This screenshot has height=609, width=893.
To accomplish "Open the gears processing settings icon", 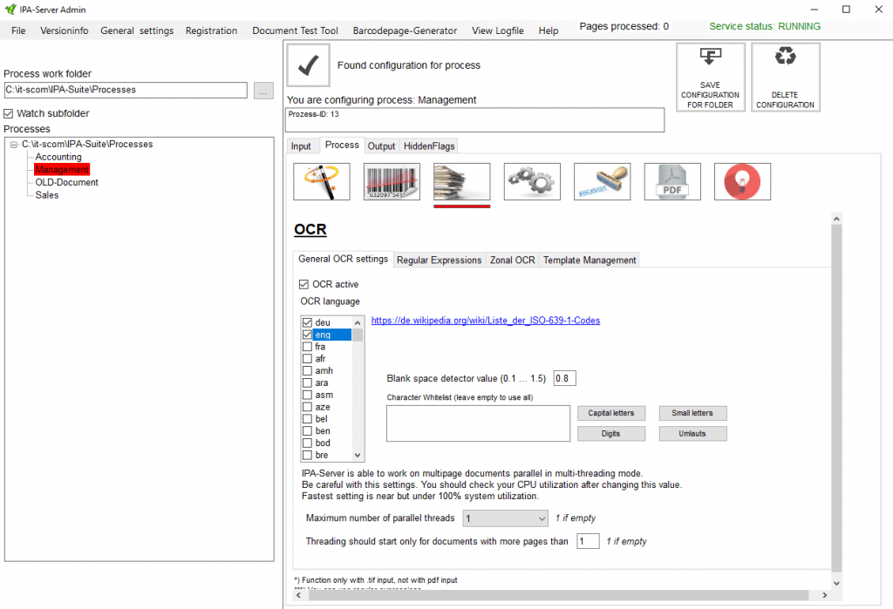I will (x=532, y=181).
